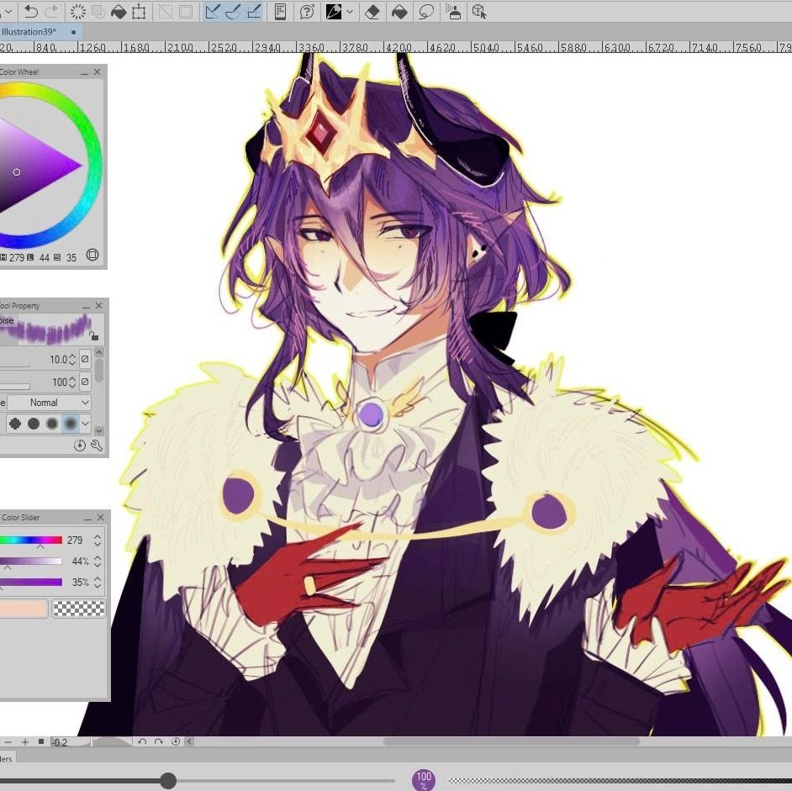792x791 pixels.
Task: Close the Color Slider panel
Action: pos(101,518)
